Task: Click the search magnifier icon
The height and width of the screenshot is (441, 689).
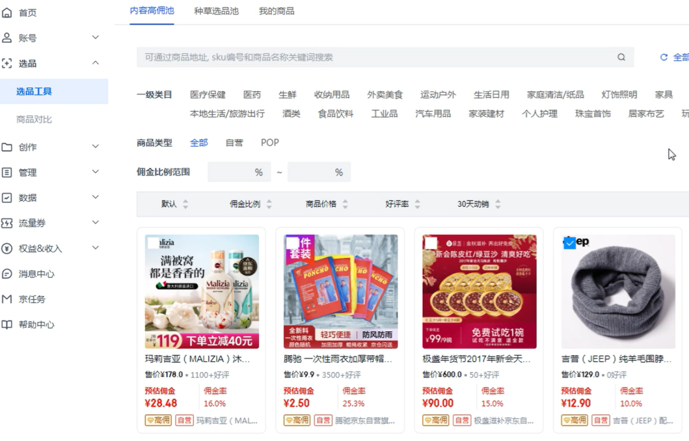Action: point(621,57)
